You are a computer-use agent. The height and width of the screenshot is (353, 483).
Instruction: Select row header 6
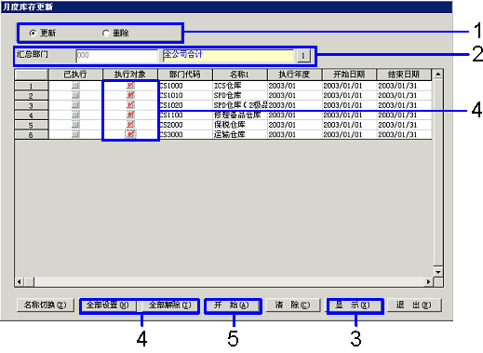32,135
